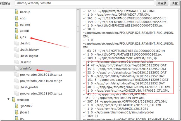Focus the current path input field
The image size is (181, 121).
(84, 3)
